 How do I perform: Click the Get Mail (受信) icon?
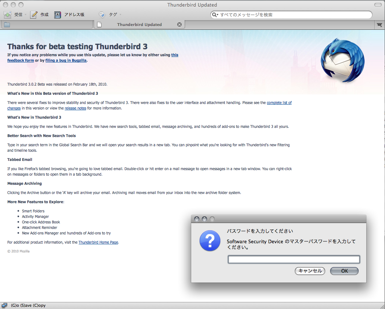coord(8,15)
